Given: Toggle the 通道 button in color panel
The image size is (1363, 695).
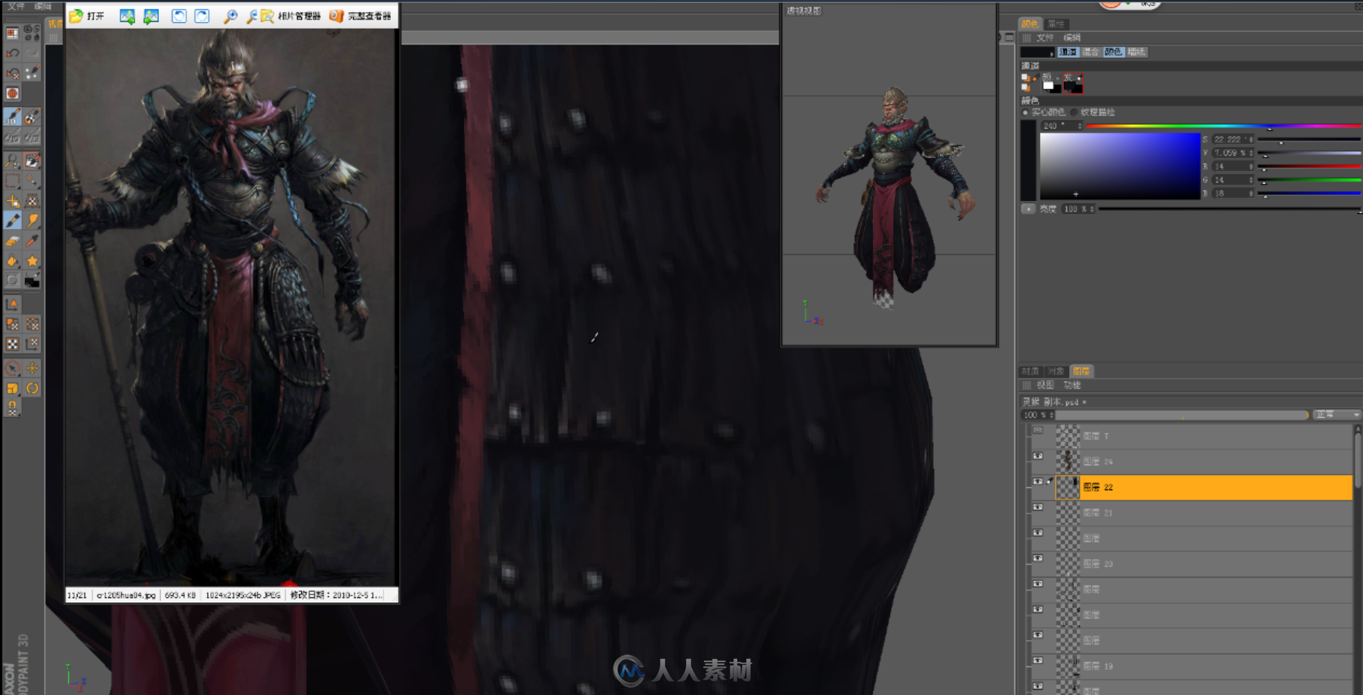Looking at the screenshot, I should coord(1068,52).
